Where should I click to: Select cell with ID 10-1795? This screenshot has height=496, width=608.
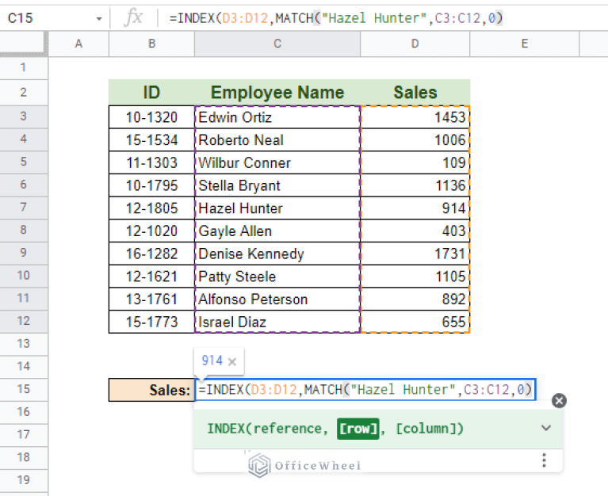(x=151, y=185)
